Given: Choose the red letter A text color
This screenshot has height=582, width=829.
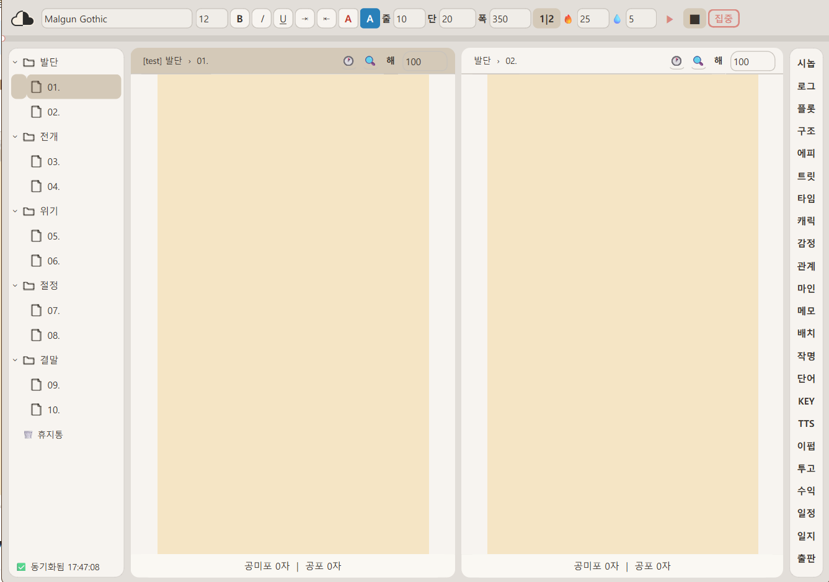Looking at the screenshot, I should click(348, 19).
